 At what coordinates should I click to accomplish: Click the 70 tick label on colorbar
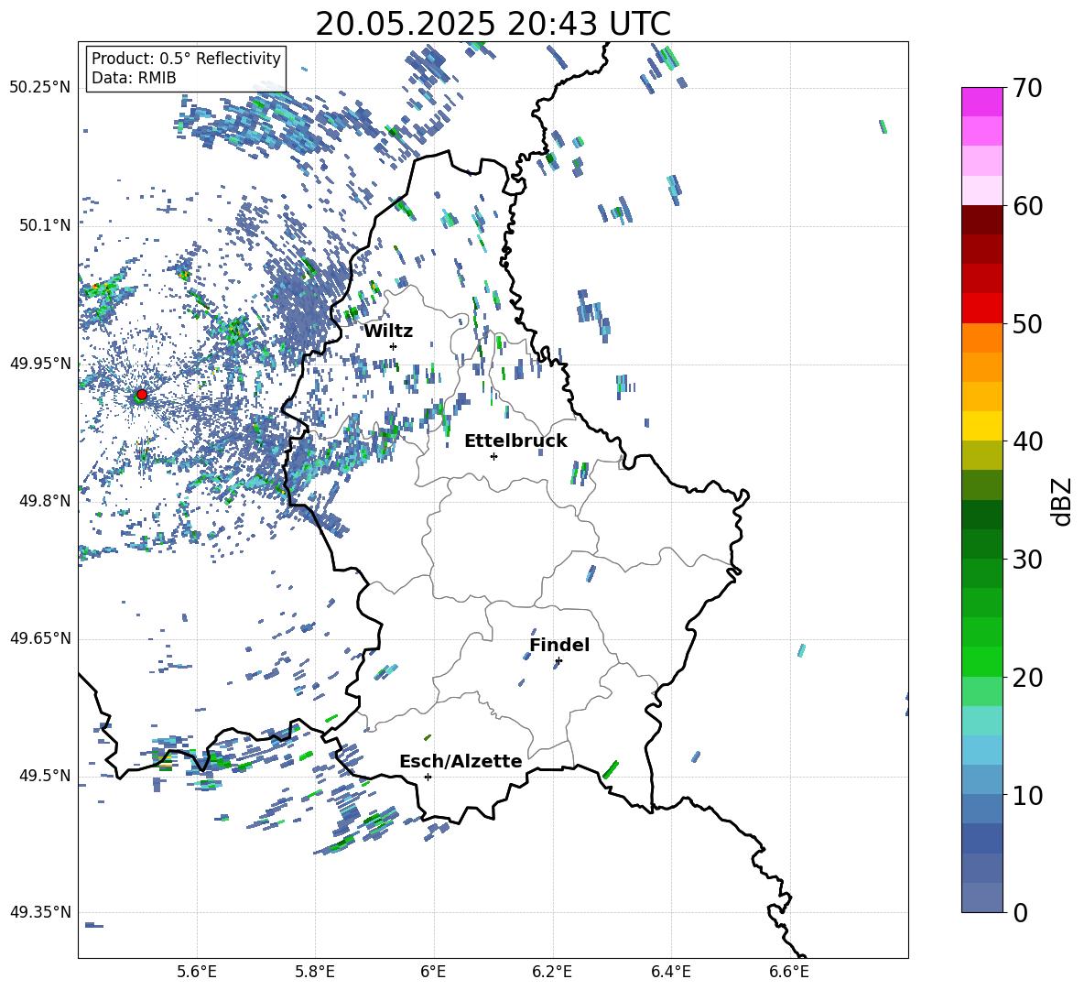pyautogui.click(x=1027, y=88)
